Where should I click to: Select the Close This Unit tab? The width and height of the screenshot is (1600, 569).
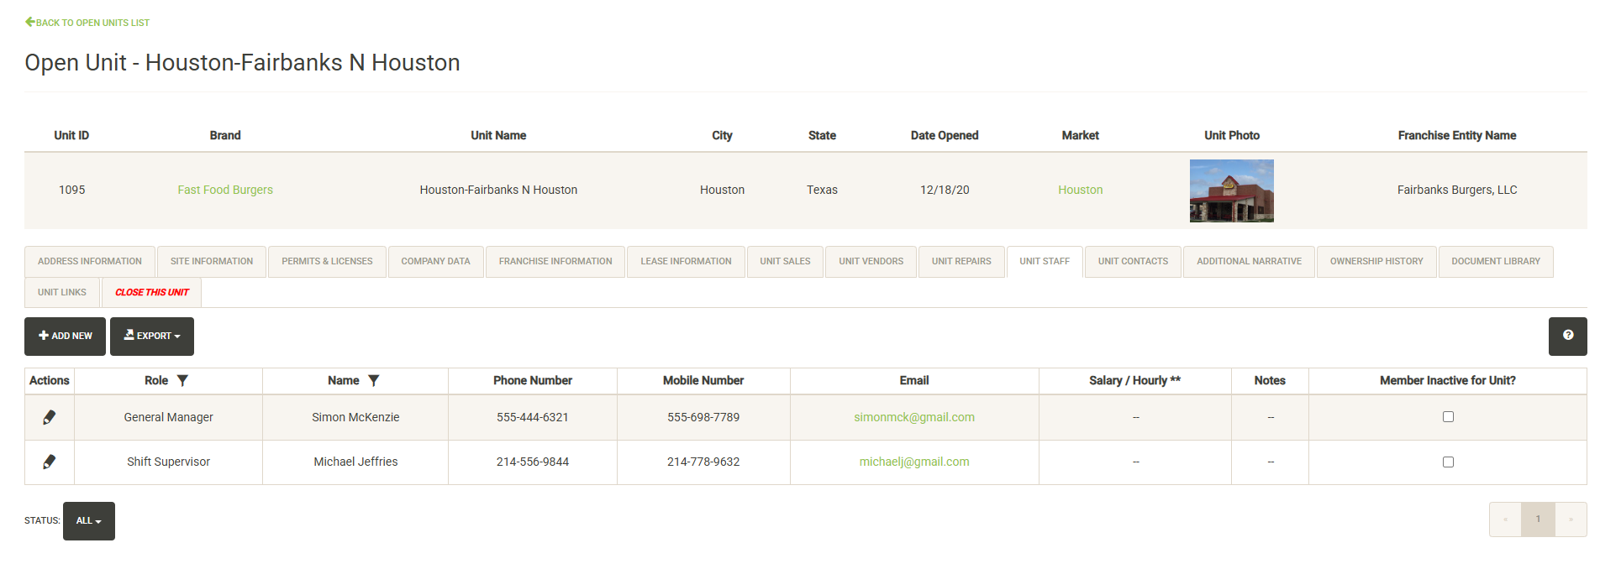pos(152,293)
